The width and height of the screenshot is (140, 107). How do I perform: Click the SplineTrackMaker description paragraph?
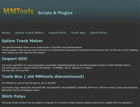tap(70, 50)
